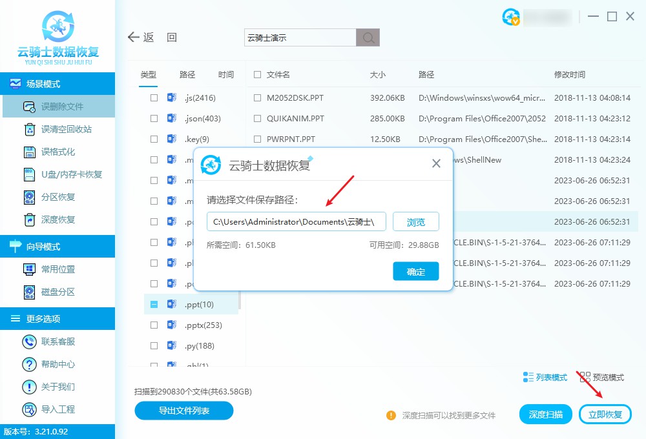Run search with the magnifier icon
The height and width of the screenshot is (439, 646).
coord(367,37)
